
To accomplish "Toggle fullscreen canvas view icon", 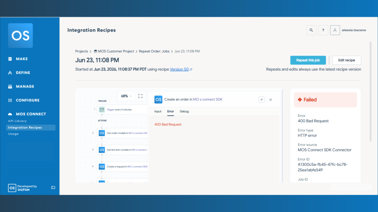I will 140,96.
